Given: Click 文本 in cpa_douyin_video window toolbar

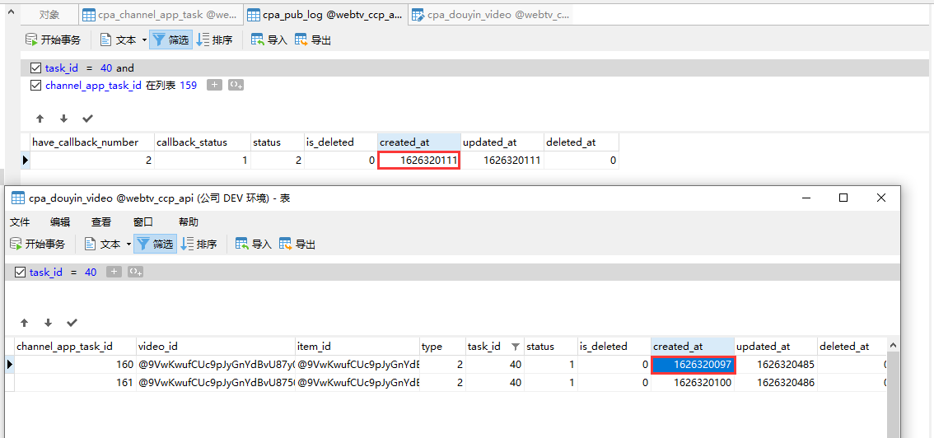Looking at the screenshot, I should tap(102, 244).
